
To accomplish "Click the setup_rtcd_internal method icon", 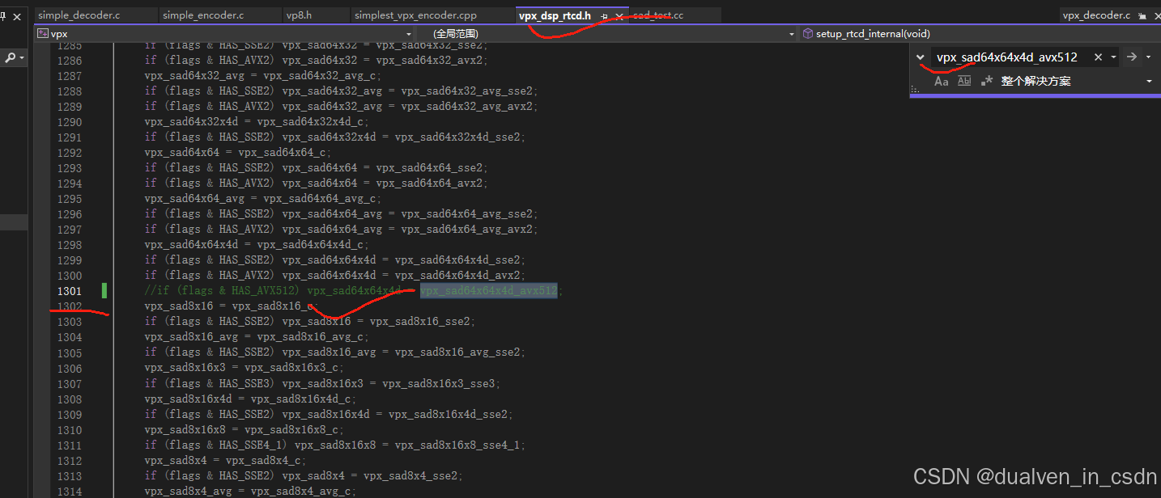I will pyautogui.click(x=807, y=33).
